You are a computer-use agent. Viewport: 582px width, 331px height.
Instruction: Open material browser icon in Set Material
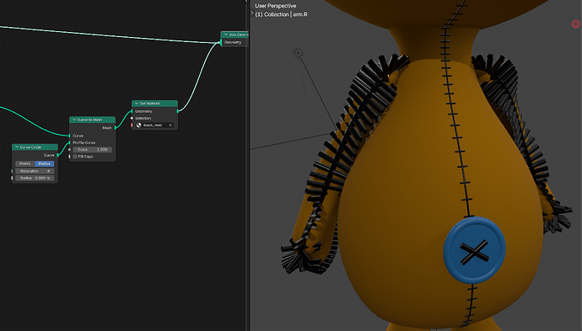point(139,125)
